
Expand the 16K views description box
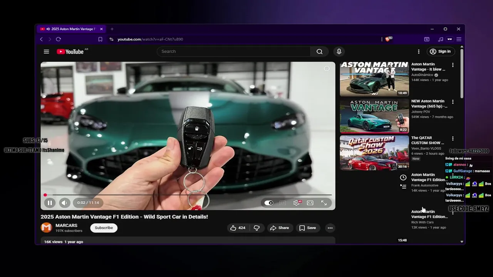point(188,241)
